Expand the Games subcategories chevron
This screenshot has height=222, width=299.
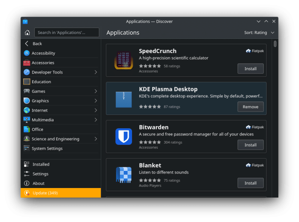(96, 91)
